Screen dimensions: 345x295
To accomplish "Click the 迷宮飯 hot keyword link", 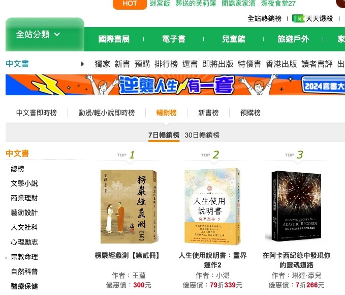I will [160, 4].
